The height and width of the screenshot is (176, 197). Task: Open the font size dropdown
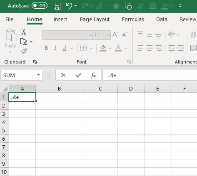pyautogui.click(x=108, y=35)
